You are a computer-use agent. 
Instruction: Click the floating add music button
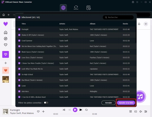pos(140,96)
